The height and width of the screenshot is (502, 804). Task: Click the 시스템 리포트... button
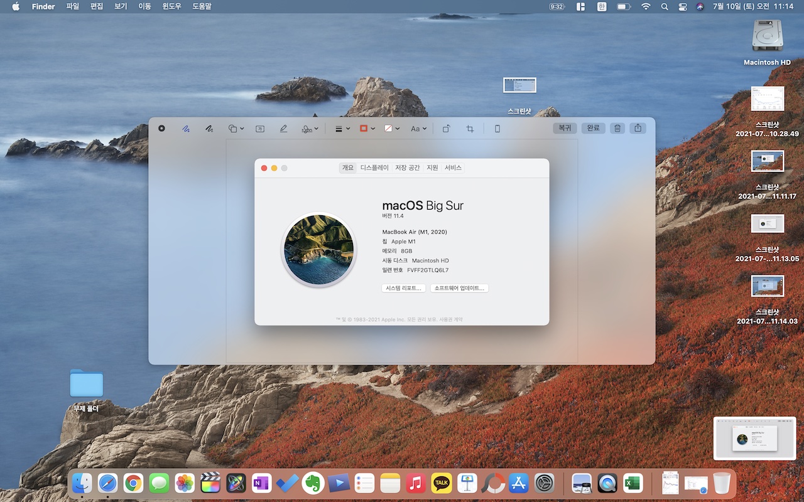coord(403,288)
